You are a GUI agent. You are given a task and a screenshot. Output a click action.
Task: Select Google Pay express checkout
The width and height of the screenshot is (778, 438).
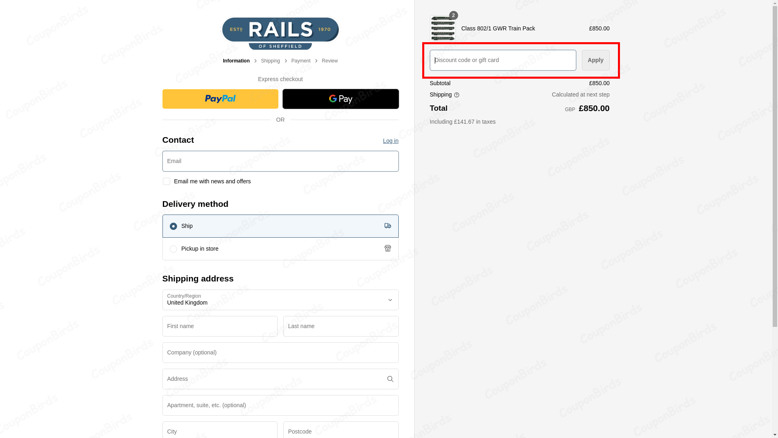[x=340, y=99]
